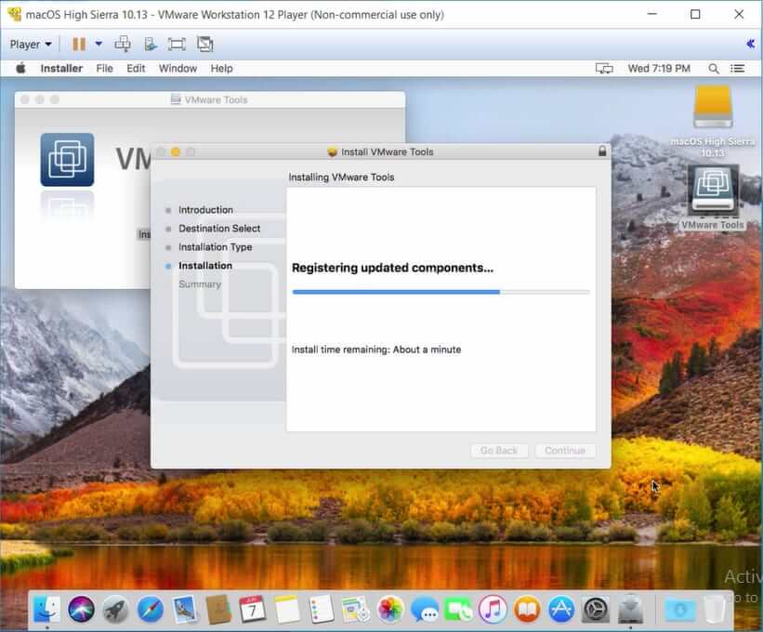Enter full screen mode
The image size is (763, 632).
pos(177,45)
